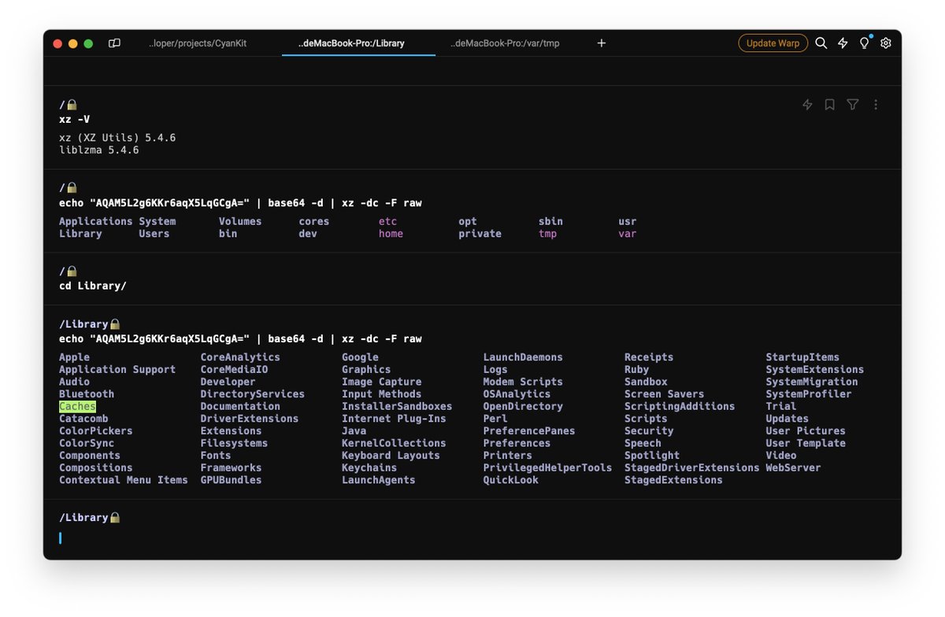Click the Application Support entry
This screenshot has width=945, height=617.
coord(117,370)
